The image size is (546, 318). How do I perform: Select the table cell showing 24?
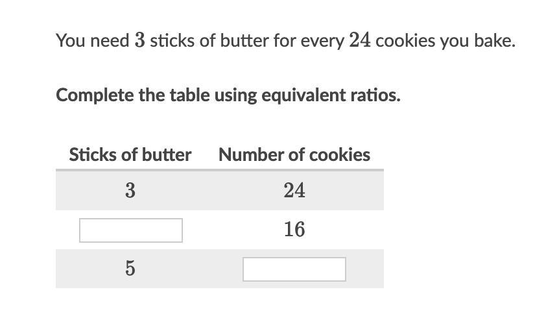(x=294, y=190)
